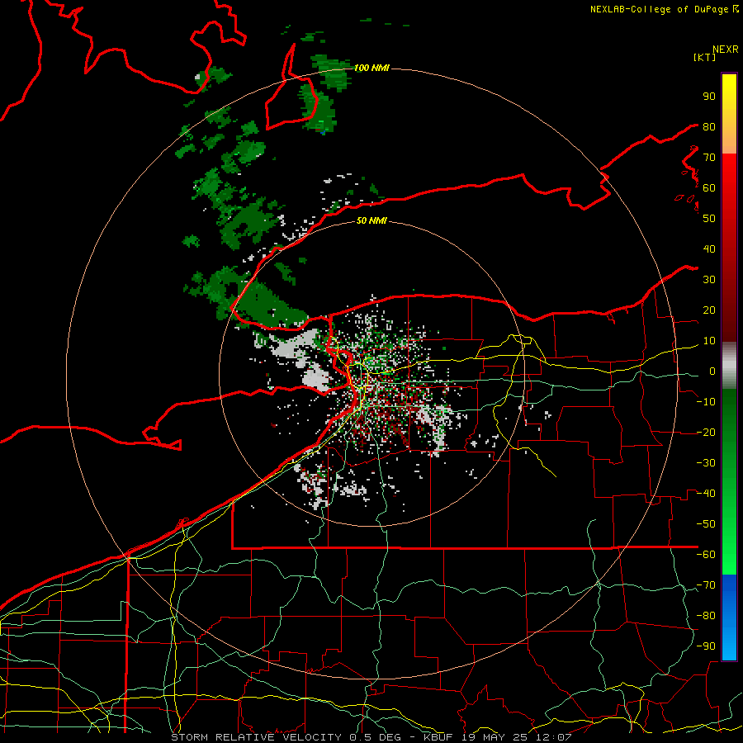743x743 pixels.
Task: Click the gray zero-velocity segment of color bar
Action: coord(729,366)
